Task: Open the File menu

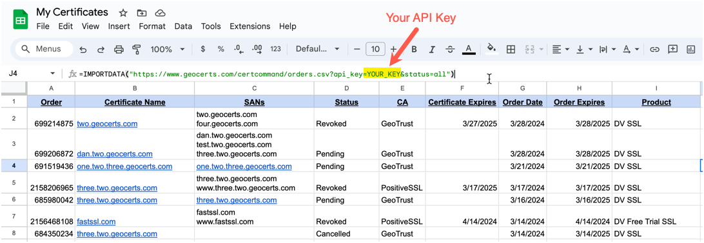Action: [43, 26]
